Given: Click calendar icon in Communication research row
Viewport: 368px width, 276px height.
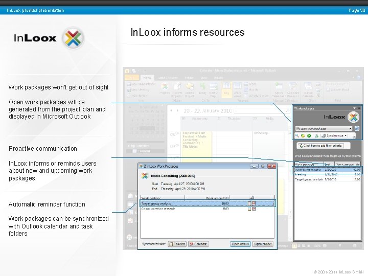Looking at the screenshot, I should (x=254, y=209).
